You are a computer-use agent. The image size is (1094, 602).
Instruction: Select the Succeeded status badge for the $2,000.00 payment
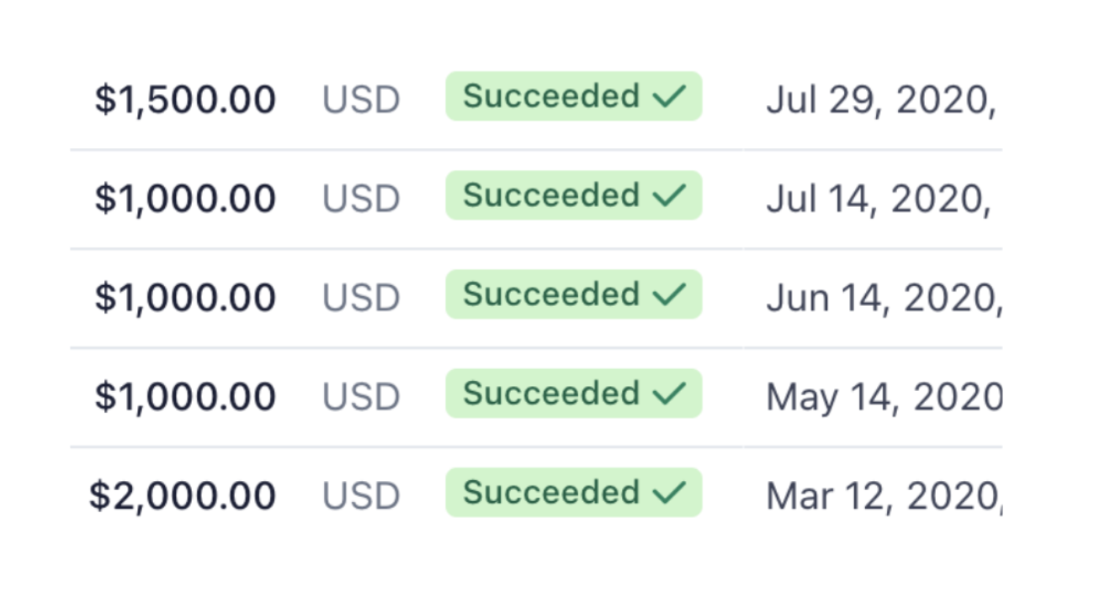[573, 492]
